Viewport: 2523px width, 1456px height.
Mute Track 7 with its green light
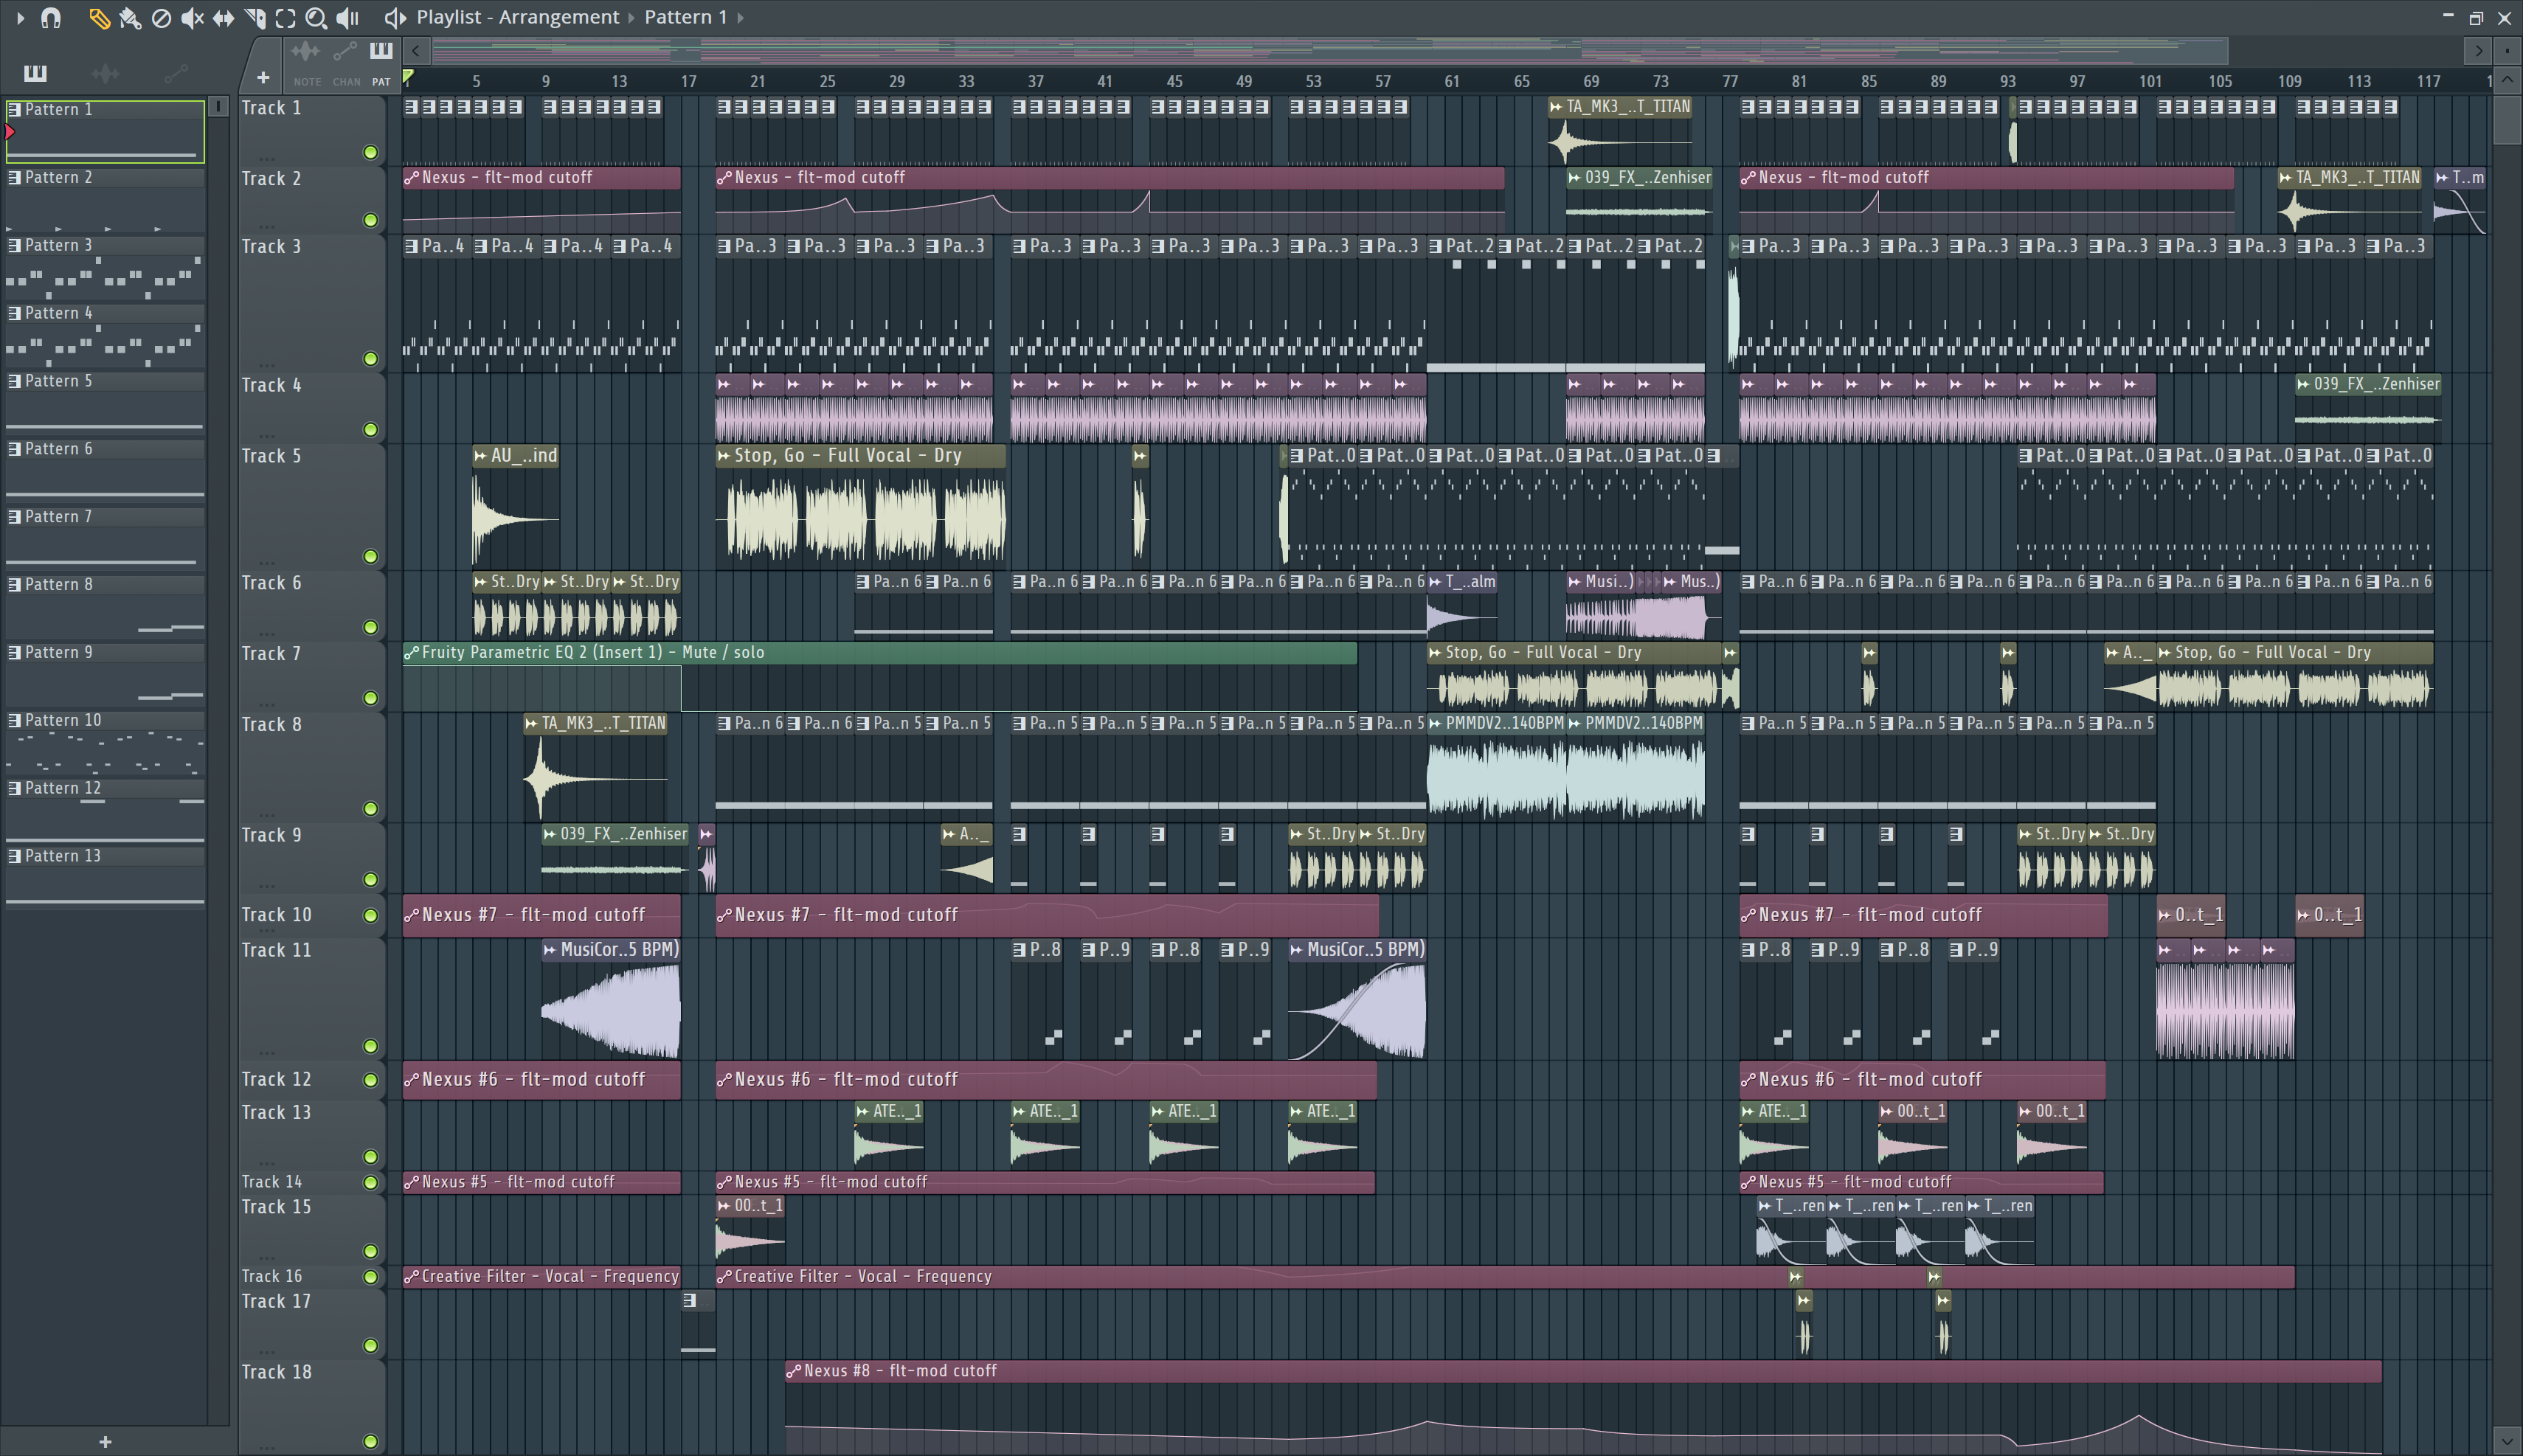[x=370, y=698]
